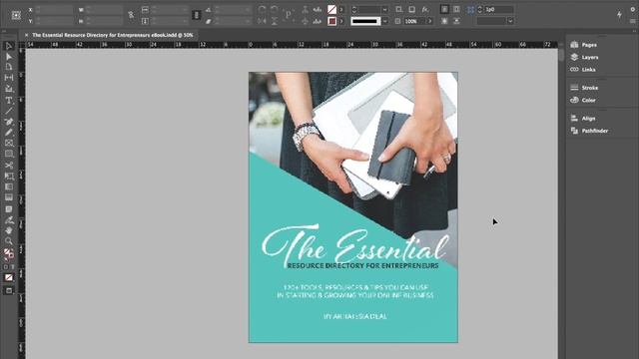Close the eBook document tab
The width and height of the screenshot is (639, 359).
pos(27,35)
